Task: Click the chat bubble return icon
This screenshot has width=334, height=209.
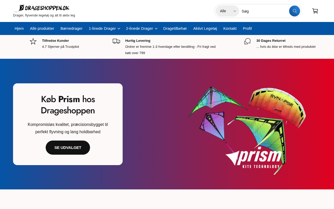Action: coord(247,41)
